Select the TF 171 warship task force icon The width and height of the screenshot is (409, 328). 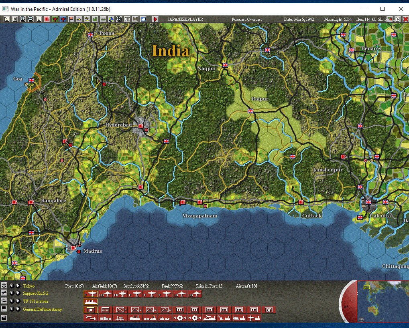[x=91, y=302]
